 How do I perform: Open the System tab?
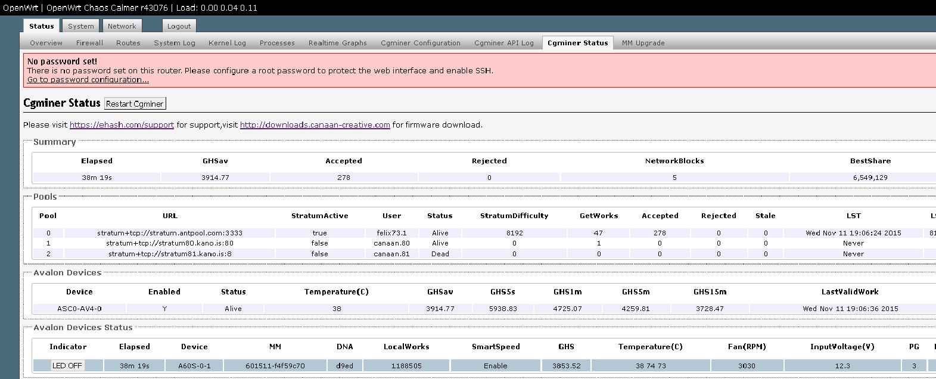click(x=80, y=26)
